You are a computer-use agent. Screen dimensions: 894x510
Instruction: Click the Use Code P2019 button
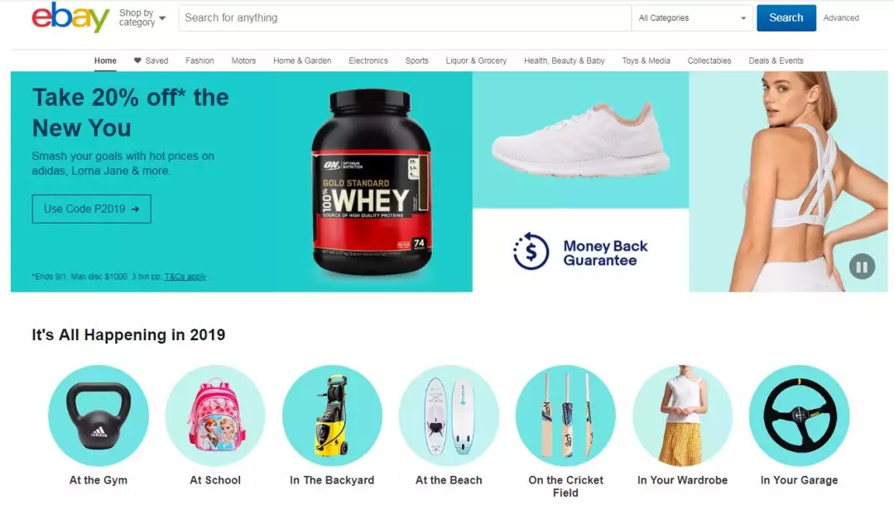coord(91,209)
